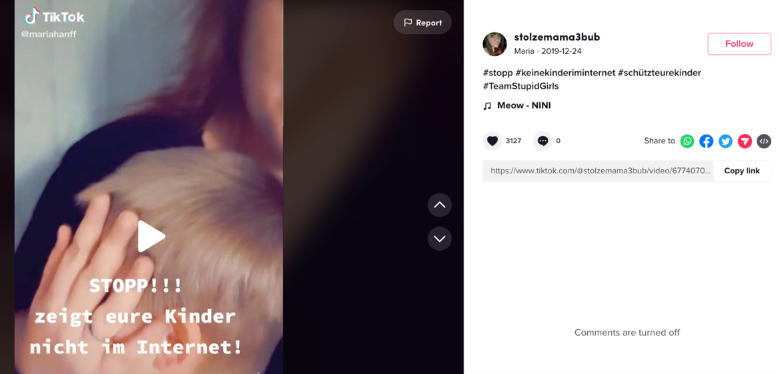Image resolution: width=778 pixels, height=374 pixels.
Task: Play the video with the center play button
Action: 151,237
